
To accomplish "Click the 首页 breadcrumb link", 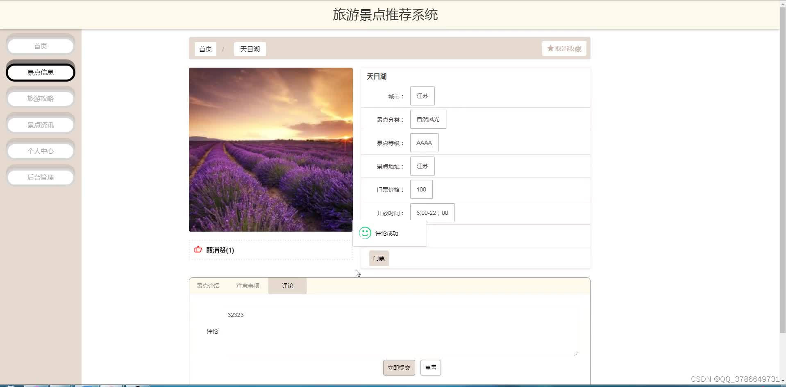I will (205, 49).
